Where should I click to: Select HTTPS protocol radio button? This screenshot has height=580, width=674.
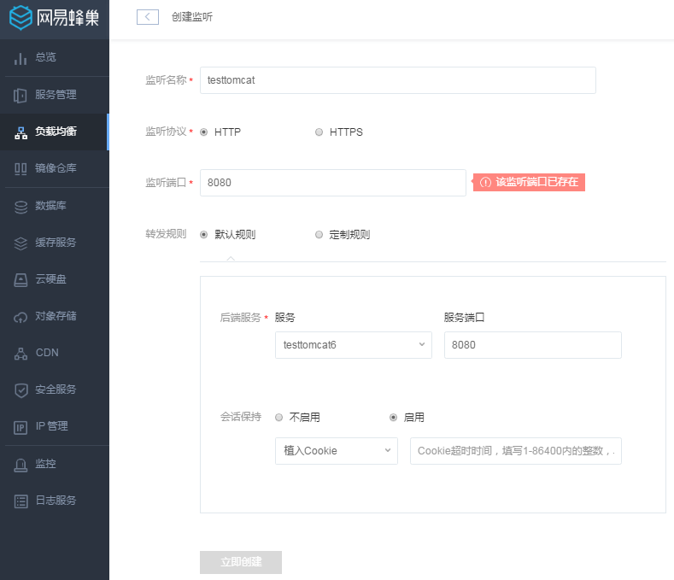319,132
